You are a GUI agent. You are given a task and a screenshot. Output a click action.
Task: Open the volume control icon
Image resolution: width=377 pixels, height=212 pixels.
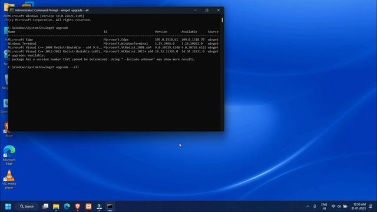click(x=339, y=207)
